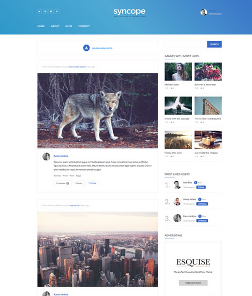Like the wolf photo post

coord(92,183)
